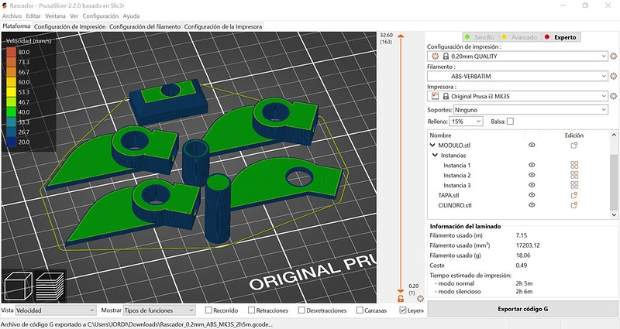Open the Vista dropdown showing Velocidad
Viewport: 620px width, 329px height.
(55, 310)
